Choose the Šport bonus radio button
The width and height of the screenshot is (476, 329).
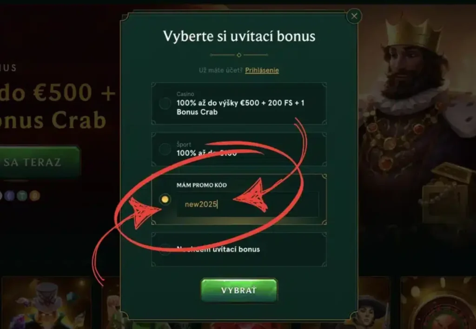click(165, 149)
